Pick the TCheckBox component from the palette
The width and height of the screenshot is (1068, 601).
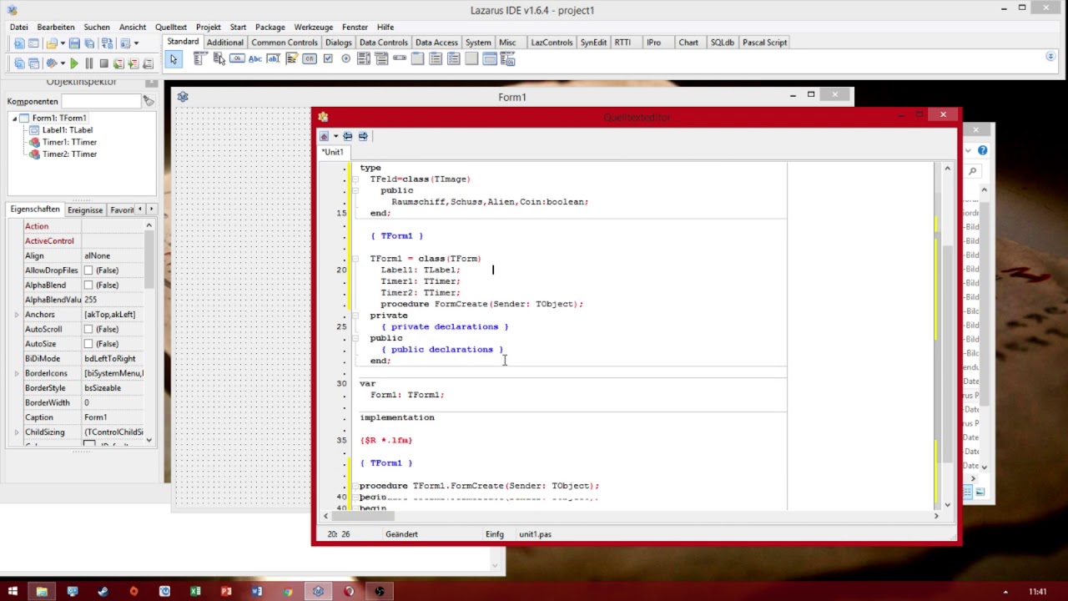328,58
